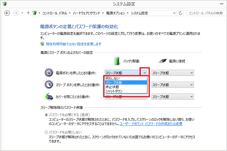Click カバーを閉じたときの動作 label
Viewport: 227px width, 151px height.
tap(73, 97)
